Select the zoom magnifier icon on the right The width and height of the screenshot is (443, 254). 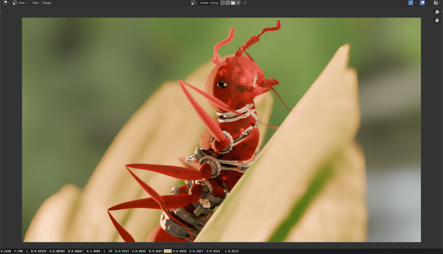click(x=437, y=12)
